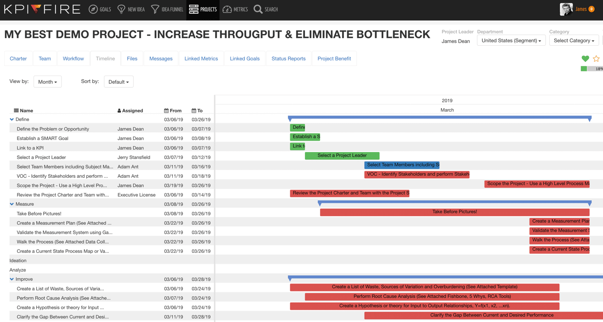603x322 pixels.
Task: Switch to the Status Reports tab
Action: [x=288, y=59]
